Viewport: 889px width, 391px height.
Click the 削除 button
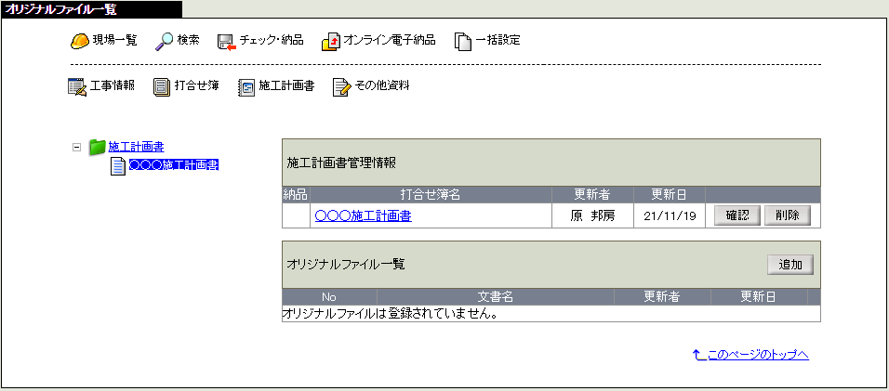coord(788,215)
